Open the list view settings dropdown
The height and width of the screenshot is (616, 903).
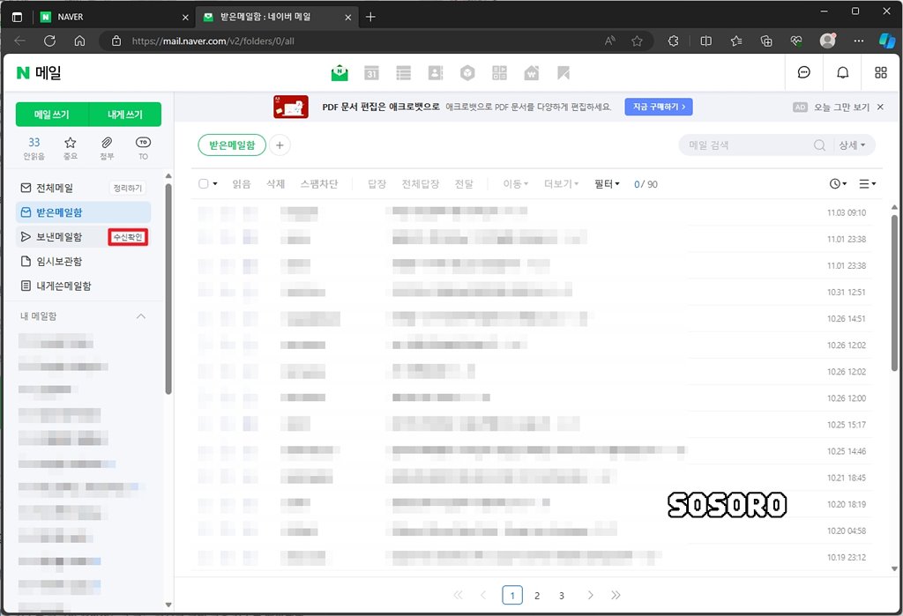tap(868, 183)
